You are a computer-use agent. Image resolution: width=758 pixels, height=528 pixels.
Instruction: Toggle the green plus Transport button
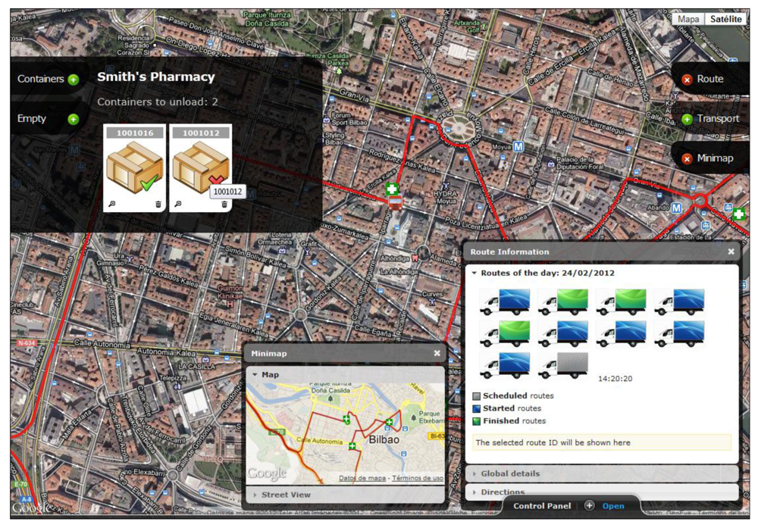(687, 120)
